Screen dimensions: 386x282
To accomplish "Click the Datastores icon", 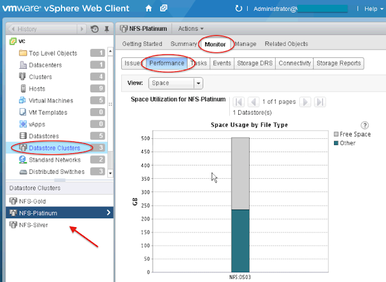I will (23, 136).
